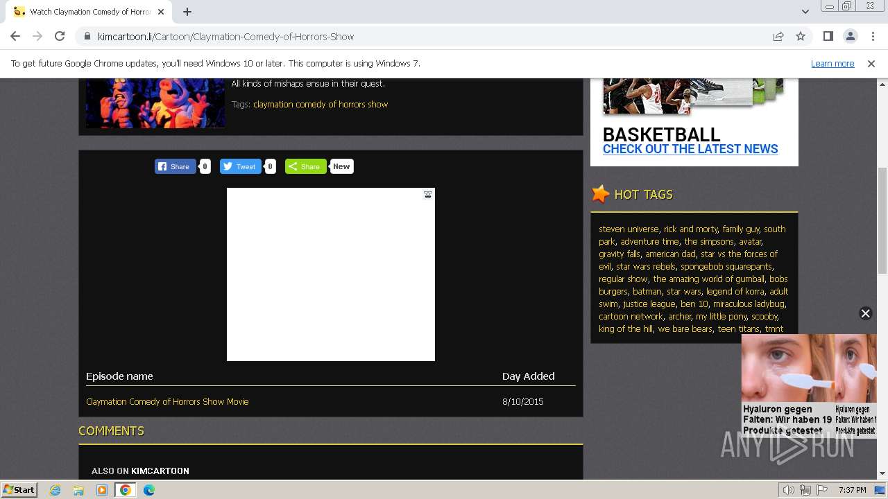Select the family guy hot tag

[741, 229]
